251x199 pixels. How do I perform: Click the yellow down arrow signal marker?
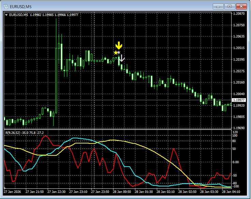tap(118, 45)
